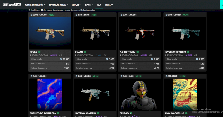
Task: Click the Ano do Coelho title
Action: (x=174, y=113)
